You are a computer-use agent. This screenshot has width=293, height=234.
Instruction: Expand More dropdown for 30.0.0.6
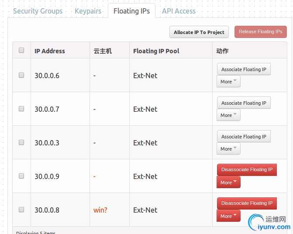(x=228, y=82)
